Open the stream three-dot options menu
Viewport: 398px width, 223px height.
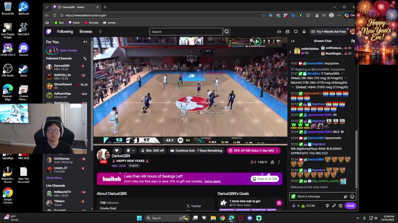[279, 162]
